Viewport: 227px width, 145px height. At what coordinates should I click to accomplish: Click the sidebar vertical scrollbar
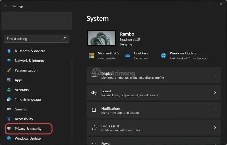click(72, 100)
